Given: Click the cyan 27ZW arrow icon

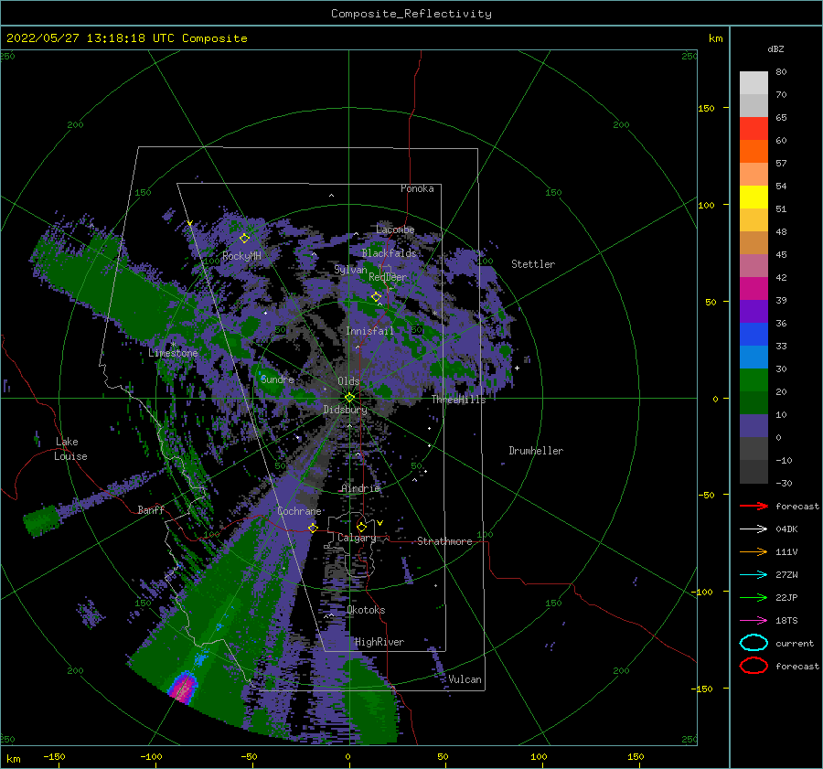Looking at the screenshot, I should pyautogui.click(x=754, y=575).
